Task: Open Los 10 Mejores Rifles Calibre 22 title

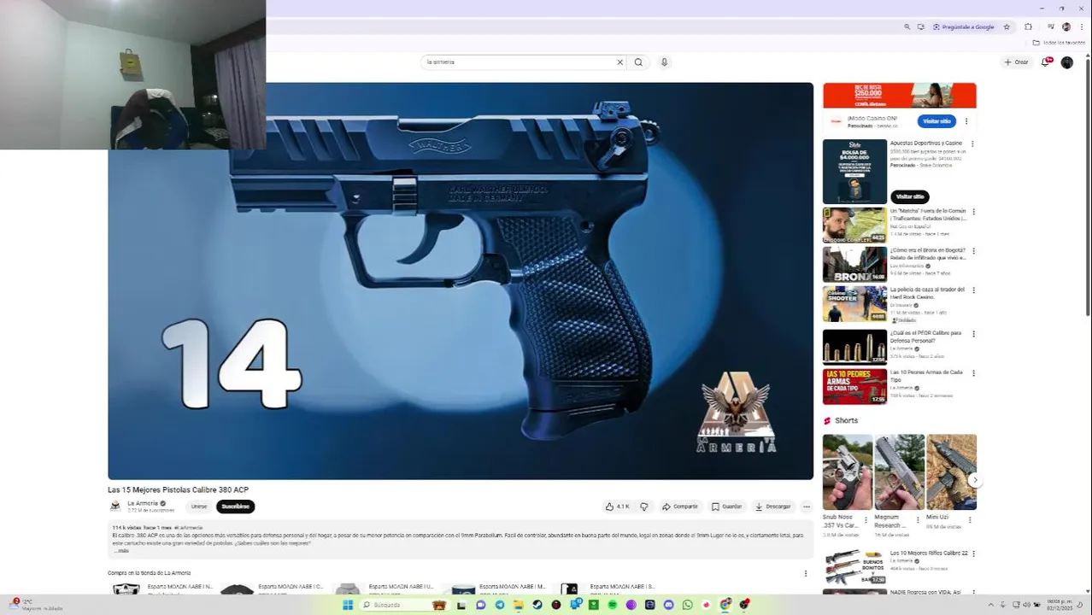Action: [929, 553]
